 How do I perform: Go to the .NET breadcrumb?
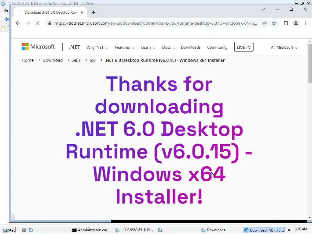point(76,60)
